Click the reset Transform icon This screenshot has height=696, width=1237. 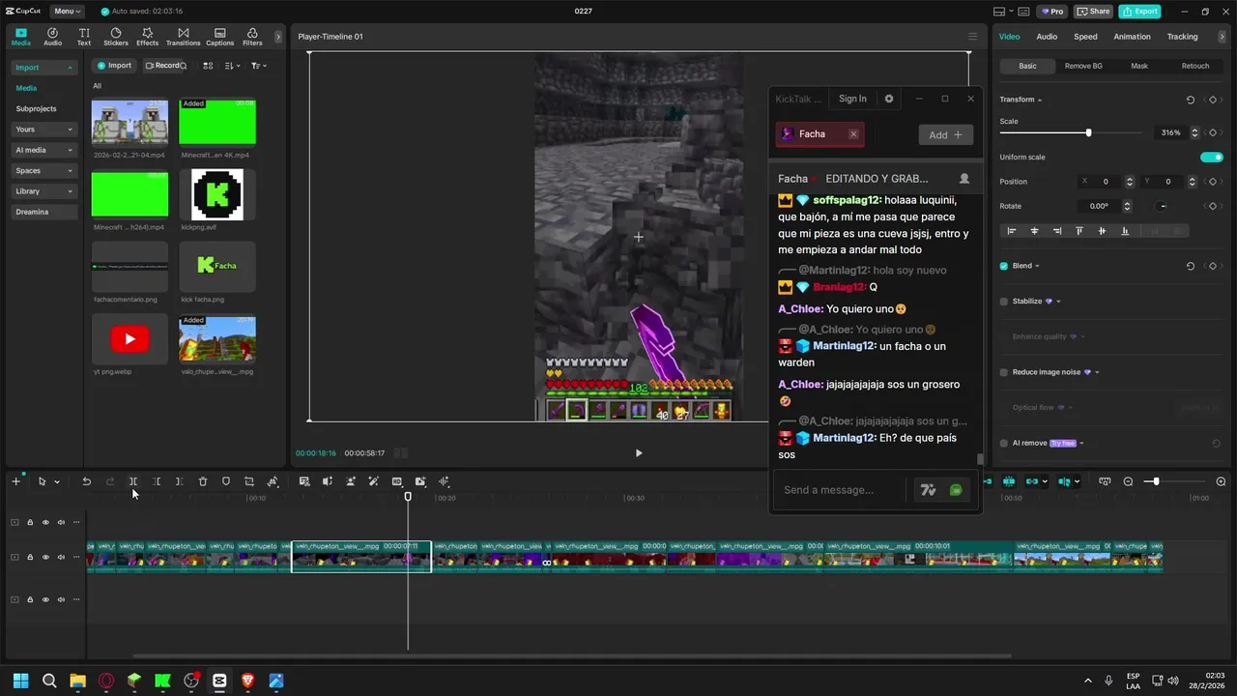1190,100
